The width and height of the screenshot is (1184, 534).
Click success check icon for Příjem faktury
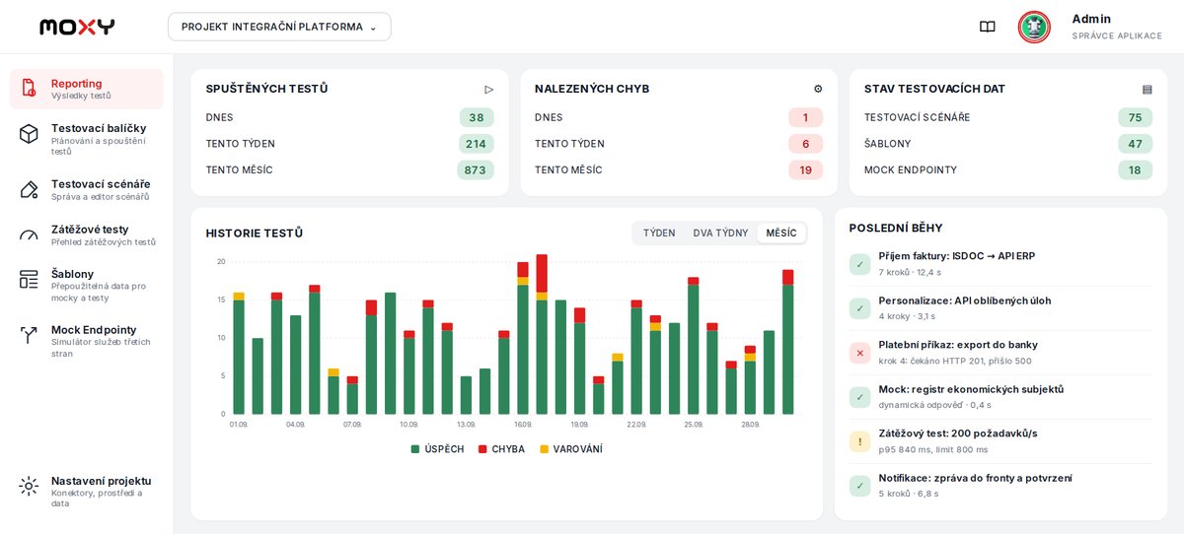tap(859, 264)
